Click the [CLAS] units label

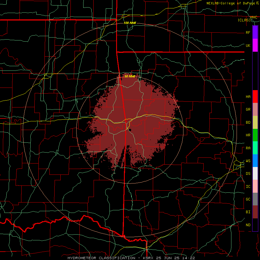click(x=244, y=20)
